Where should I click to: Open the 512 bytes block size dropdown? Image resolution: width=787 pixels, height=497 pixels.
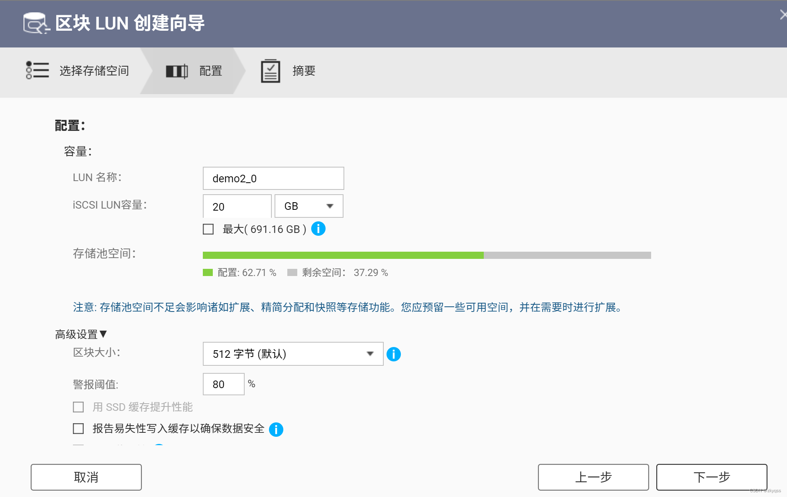click(293, 354)
